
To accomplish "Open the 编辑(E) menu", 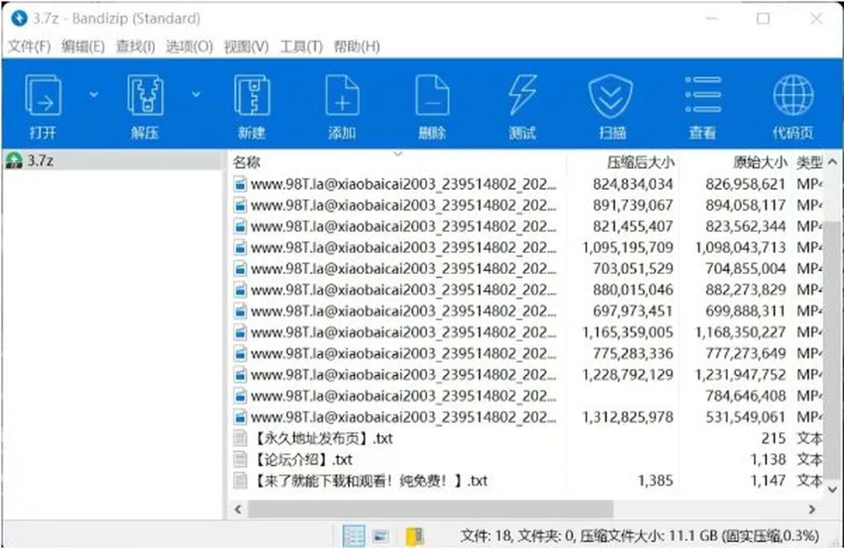I will tap(83, 47).
